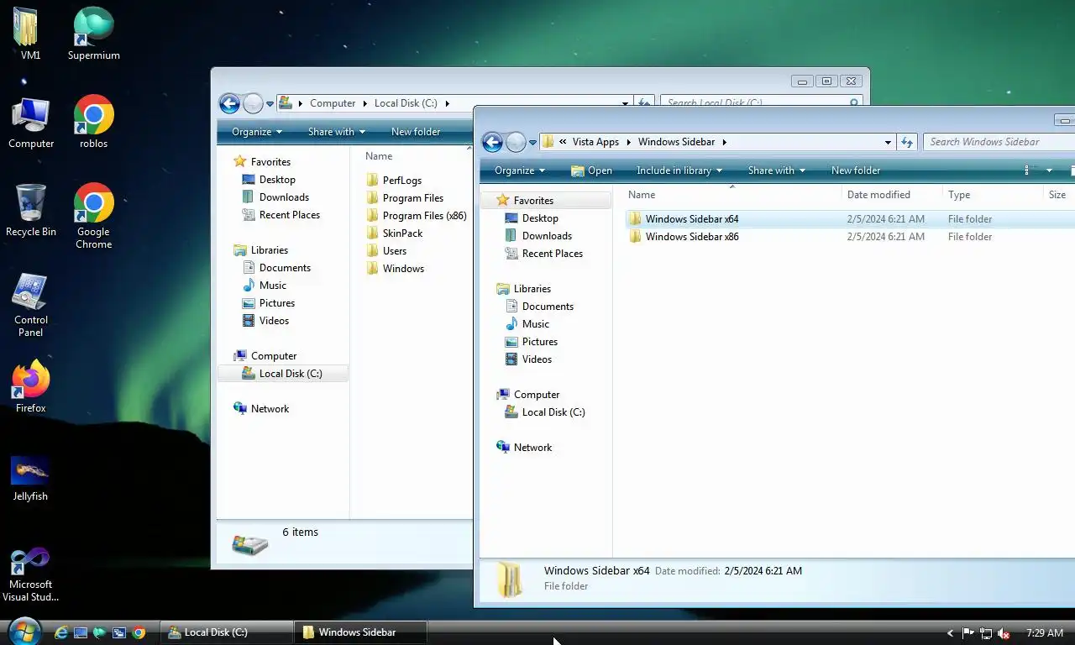1075x645 pixels.
Task: Select the Windows Sidebar x64 folder
Action: click(x=692, y=219)
